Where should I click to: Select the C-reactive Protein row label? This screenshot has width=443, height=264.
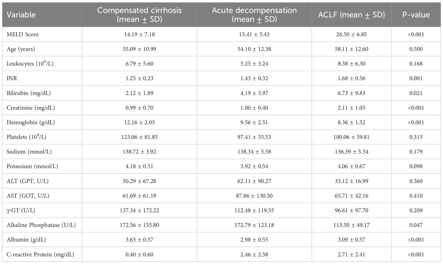click(40, 255)
